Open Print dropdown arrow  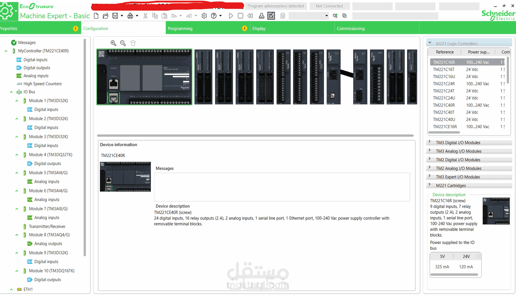pyautogui.click(x=137, y=16)
